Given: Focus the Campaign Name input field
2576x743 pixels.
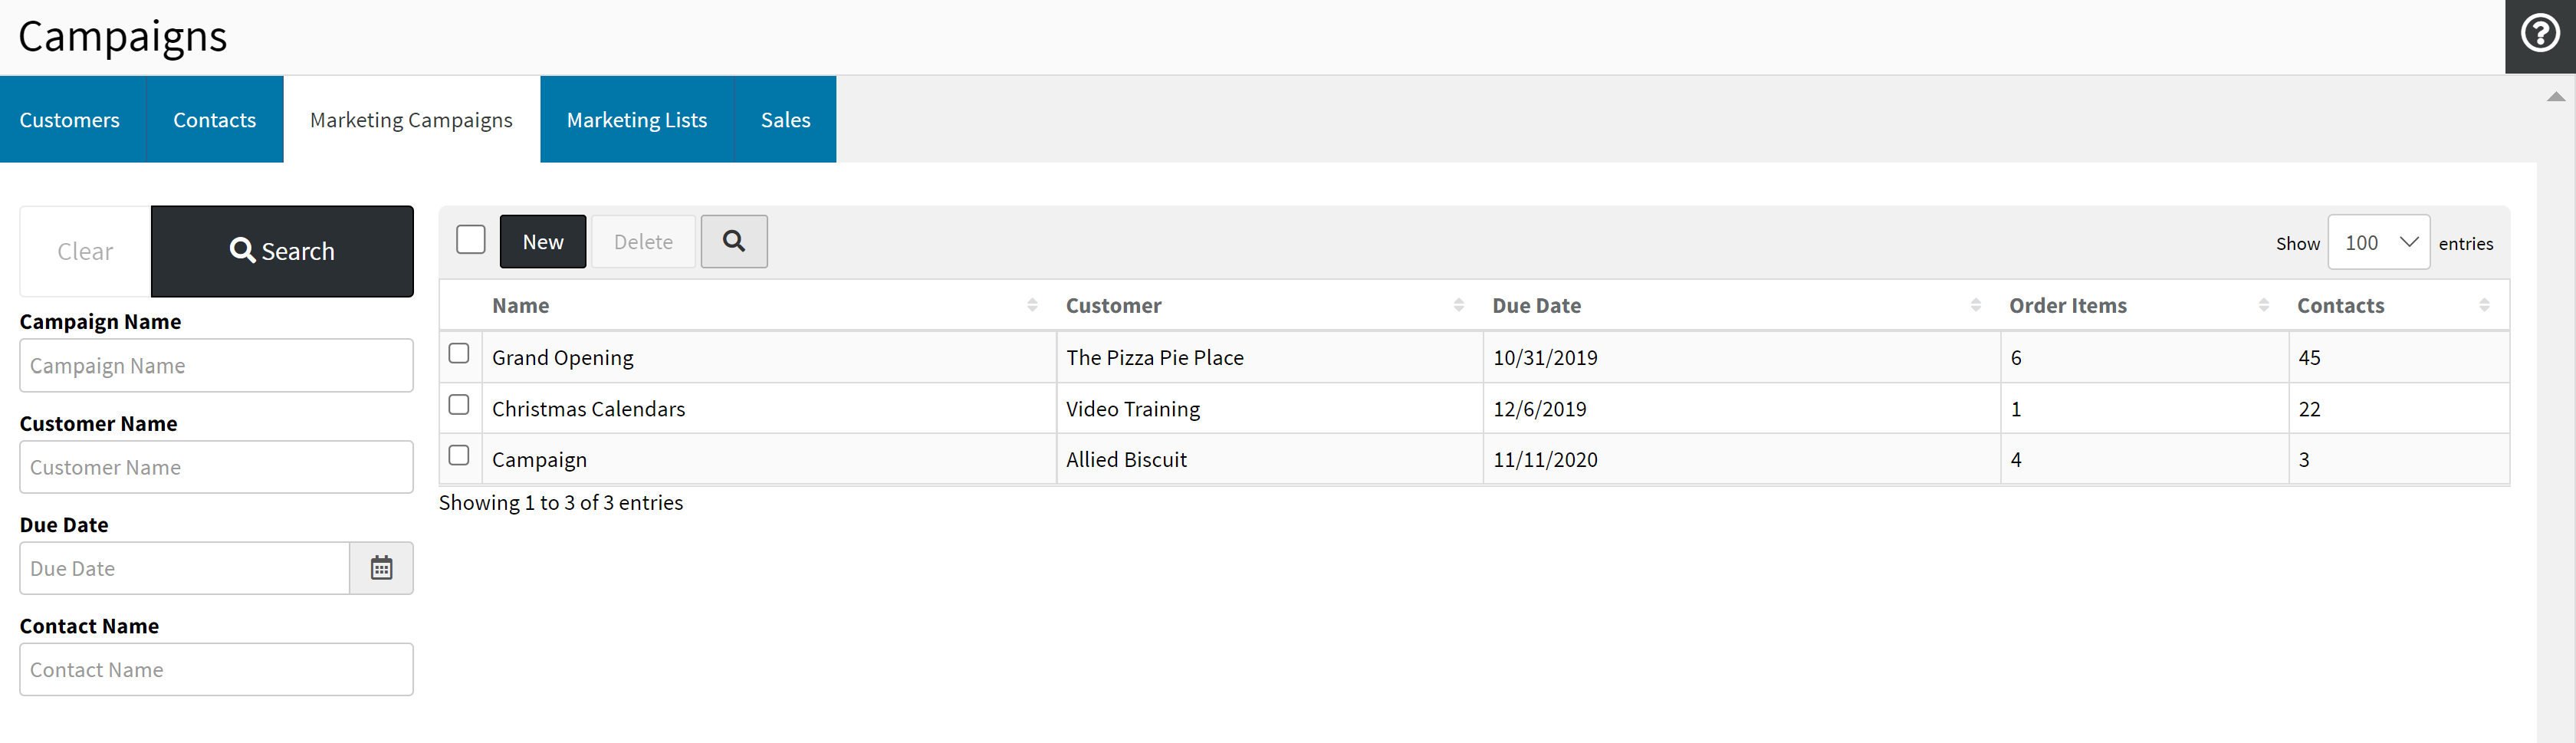Looking at the screenshot, I should pos(216,366).
